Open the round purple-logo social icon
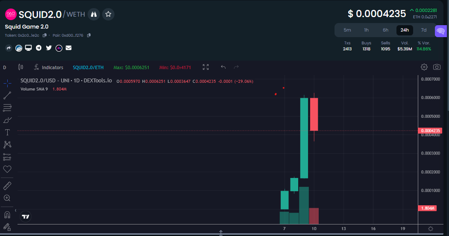Image resolution: width=449 pixels, height=236 pixels. click(59, 48)
